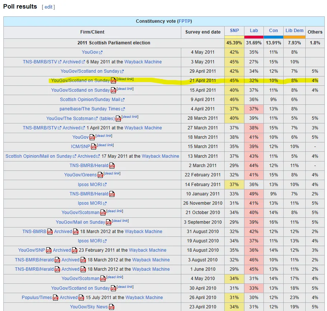Click PDF icon for TNS-BMRB/Herald 2 March 2011 row

click(x=112, y=166)
